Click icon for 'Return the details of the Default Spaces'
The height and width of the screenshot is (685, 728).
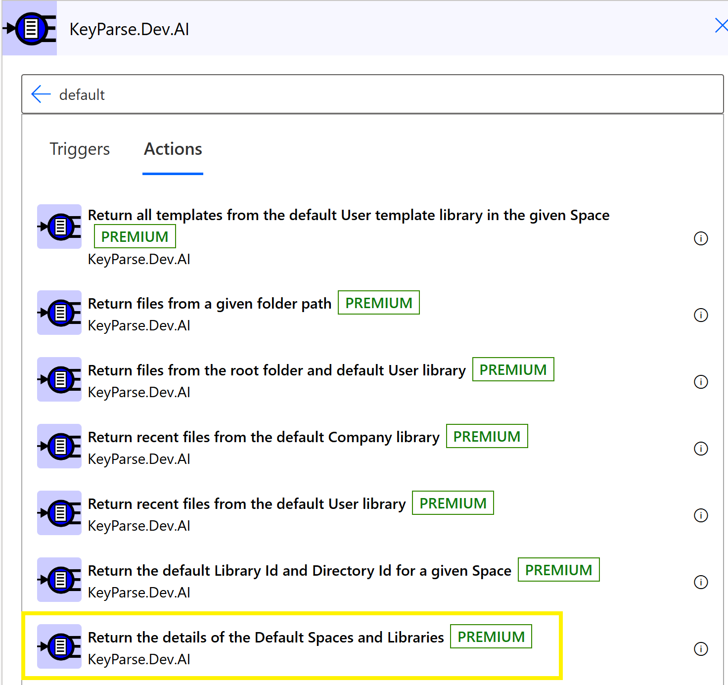pos(59,646)
